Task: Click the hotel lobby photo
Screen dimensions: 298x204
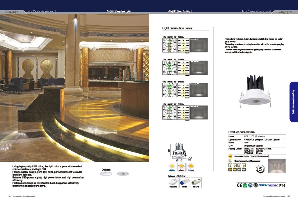Action: click(74, 87)
